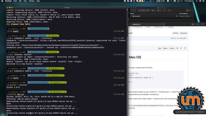The image size is (206, 116).
Task: Click Finder edit tags button
Action: point(169,10)
